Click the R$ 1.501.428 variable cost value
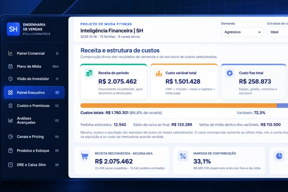Image resolution: width=288 pixels, height=192 pixels. pos(183,82)
